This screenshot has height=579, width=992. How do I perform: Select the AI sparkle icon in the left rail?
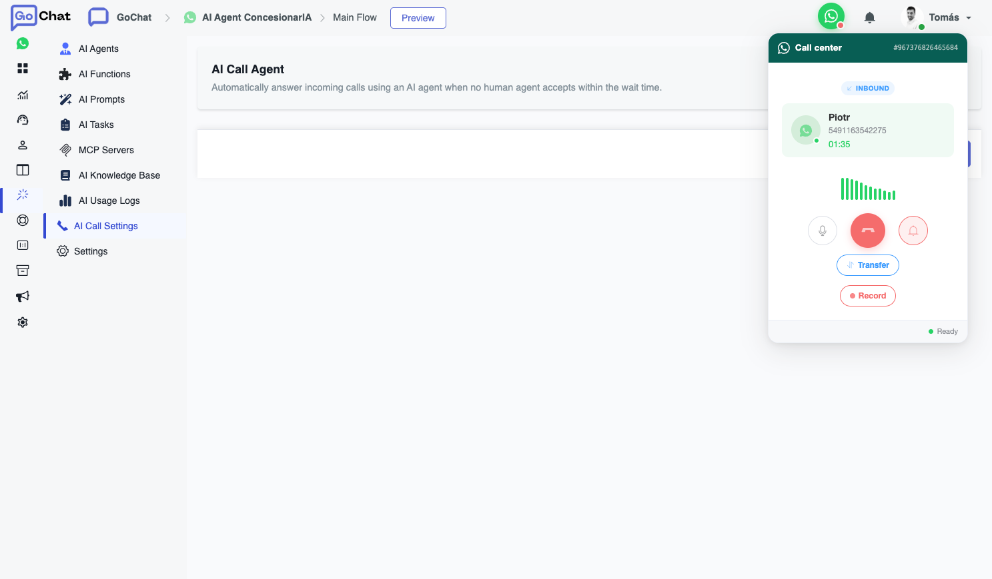coord(23,195)
